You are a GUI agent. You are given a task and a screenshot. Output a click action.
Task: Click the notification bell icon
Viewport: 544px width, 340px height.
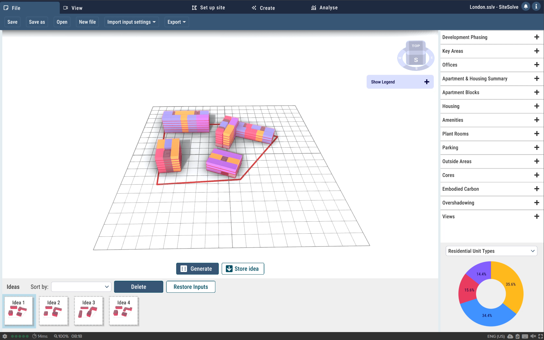(x=526, y=7)
